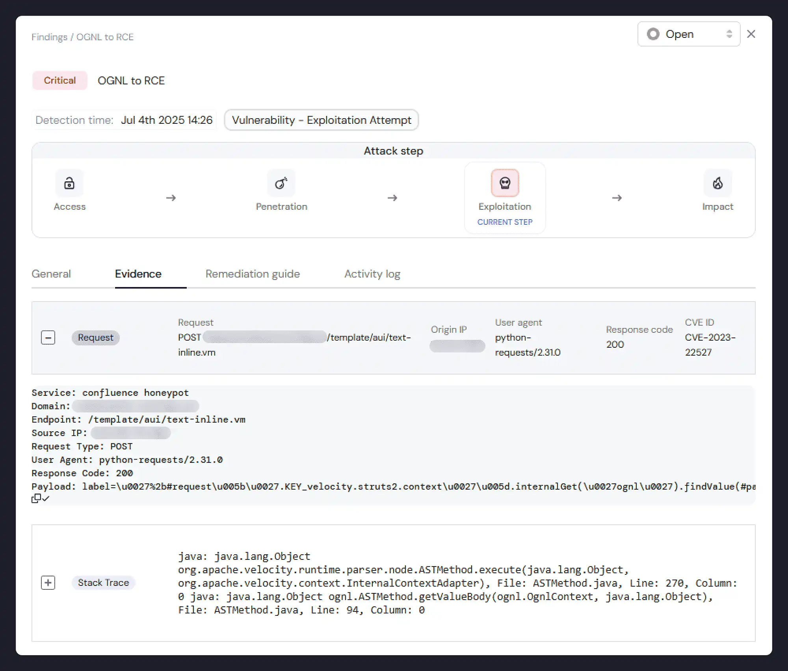Viewport: 788px width, 671px height.
Task: Click the Vulnerability - Exploitation Attempt chip
Action: [x=321, y=120]
